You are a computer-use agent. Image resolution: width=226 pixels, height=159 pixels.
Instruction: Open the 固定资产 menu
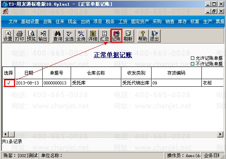point(140,22)
